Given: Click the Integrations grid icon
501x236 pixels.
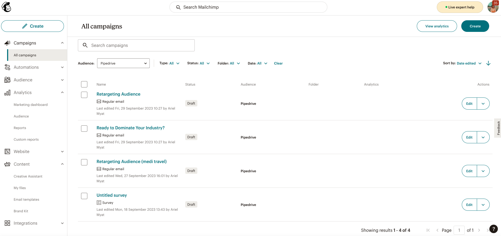Looking at the screenshot, I should tap(7, 223).
